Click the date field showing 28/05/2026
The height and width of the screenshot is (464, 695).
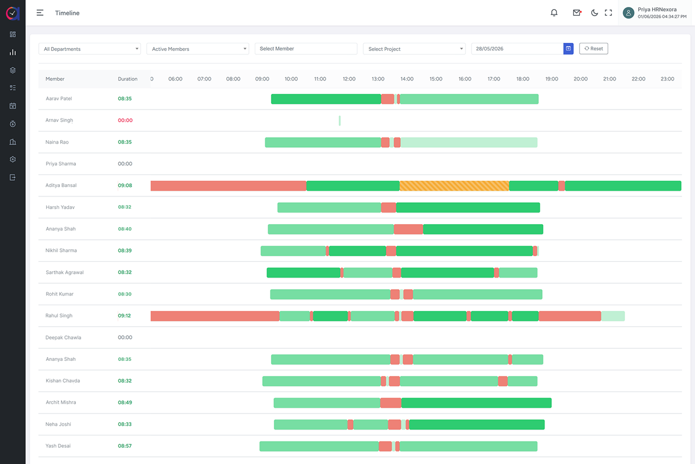pyautogui.click(x=517, y=49)
